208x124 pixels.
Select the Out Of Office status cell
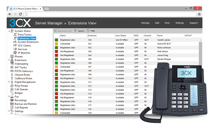click(x=121, y=40)
